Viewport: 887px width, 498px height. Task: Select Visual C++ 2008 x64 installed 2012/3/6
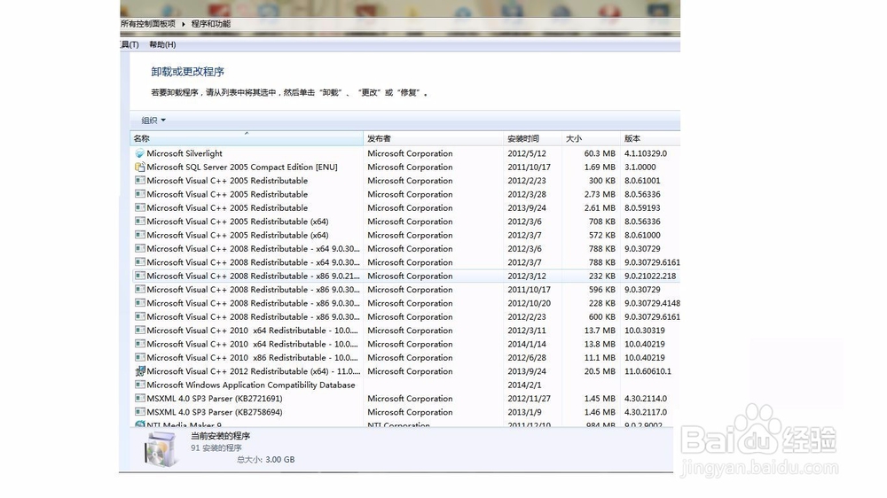(x=405, y=249)
